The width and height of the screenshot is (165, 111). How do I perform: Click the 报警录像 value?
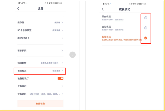(56, 30)
